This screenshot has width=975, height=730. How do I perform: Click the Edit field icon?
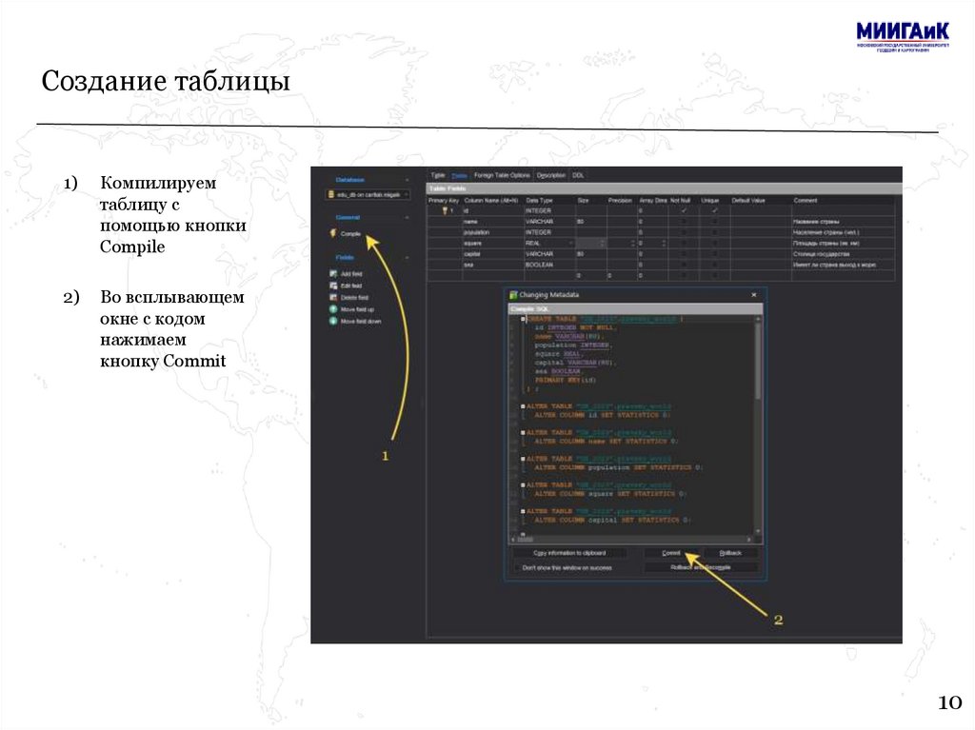pos(333,286)
